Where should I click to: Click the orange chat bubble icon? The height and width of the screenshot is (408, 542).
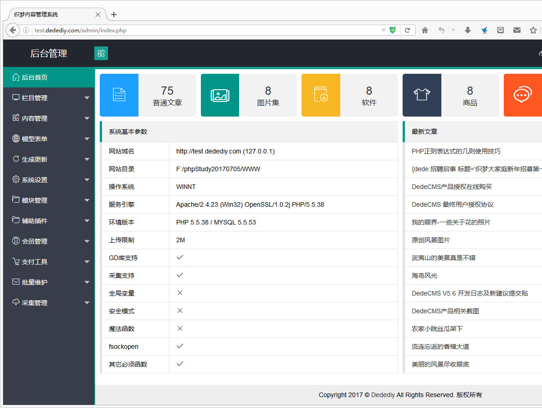click(523, 95)
